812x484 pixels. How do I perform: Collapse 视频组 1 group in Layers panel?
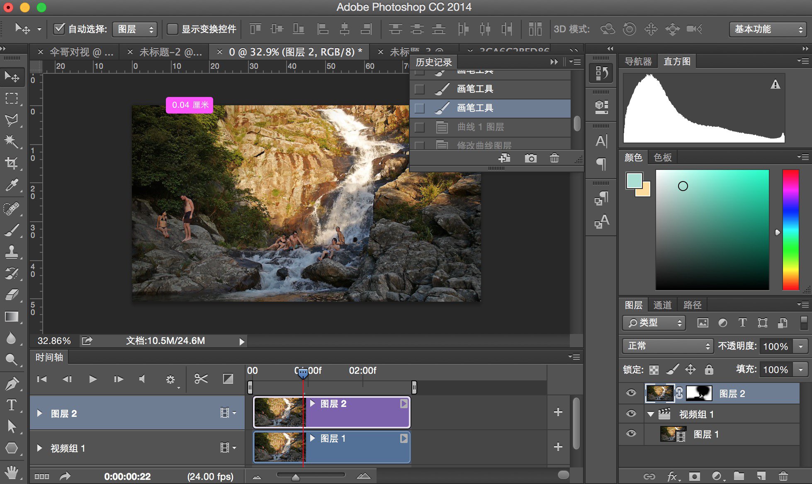pos(651,414)
